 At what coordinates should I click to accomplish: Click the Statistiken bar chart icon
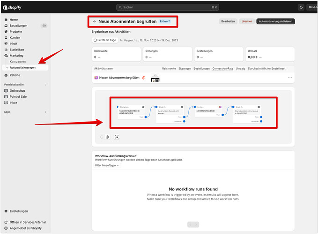(x=6, y=50)
